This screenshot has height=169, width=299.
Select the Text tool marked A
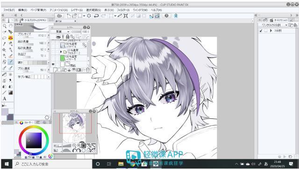pos(5,99)
